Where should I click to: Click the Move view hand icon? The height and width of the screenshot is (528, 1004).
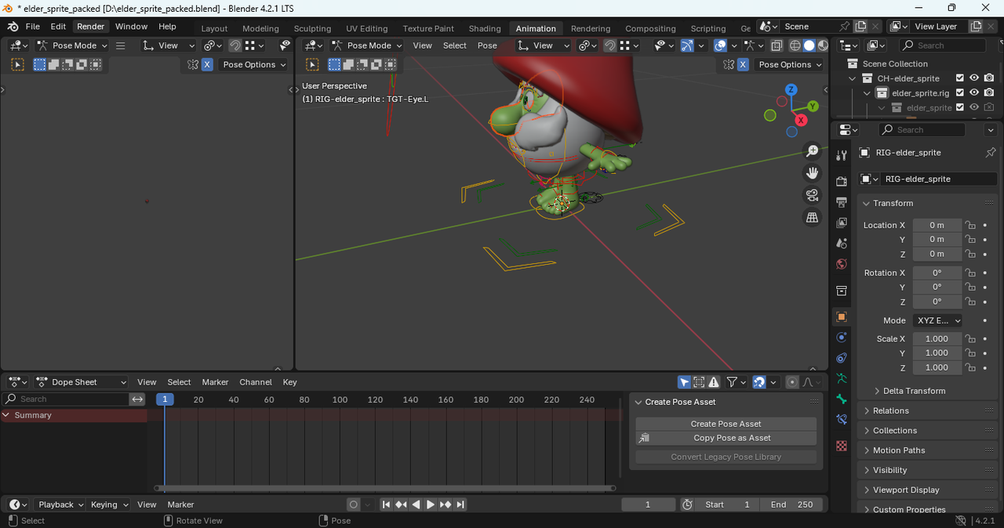pyautogui.click(x=812, y=173)
